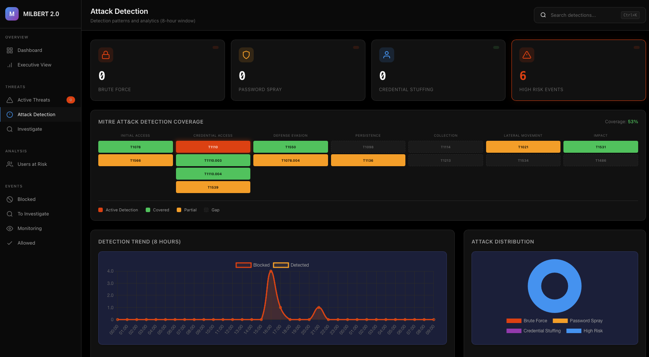The height and width of the screenshot is (357, 649).
Task: Click the password spray shield icon
Action: point(246,55)
